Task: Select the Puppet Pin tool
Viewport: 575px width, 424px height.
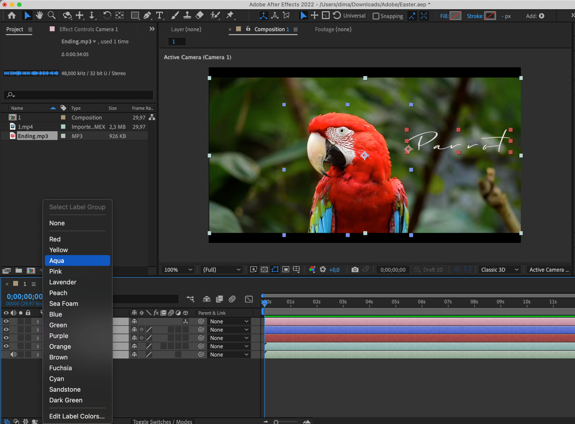Action: [230, 15]
